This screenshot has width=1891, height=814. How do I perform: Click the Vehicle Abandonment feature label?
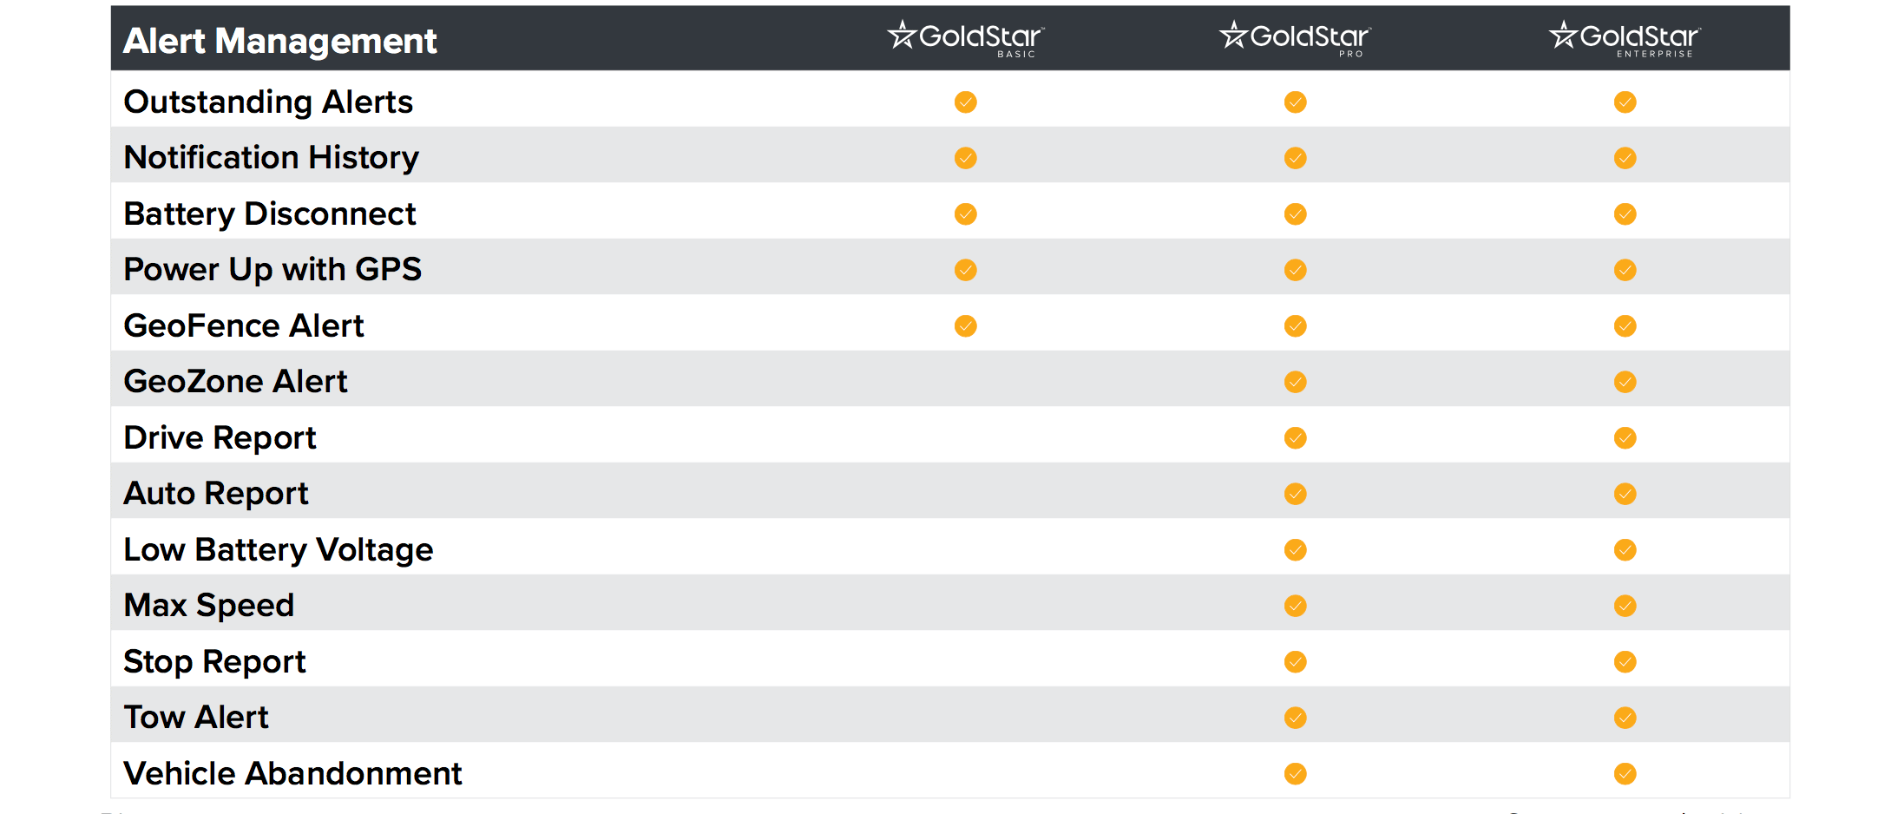coord(293,773)
